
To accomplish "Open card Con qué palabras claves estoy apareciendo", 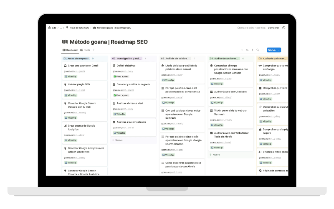I will point(182,120).
